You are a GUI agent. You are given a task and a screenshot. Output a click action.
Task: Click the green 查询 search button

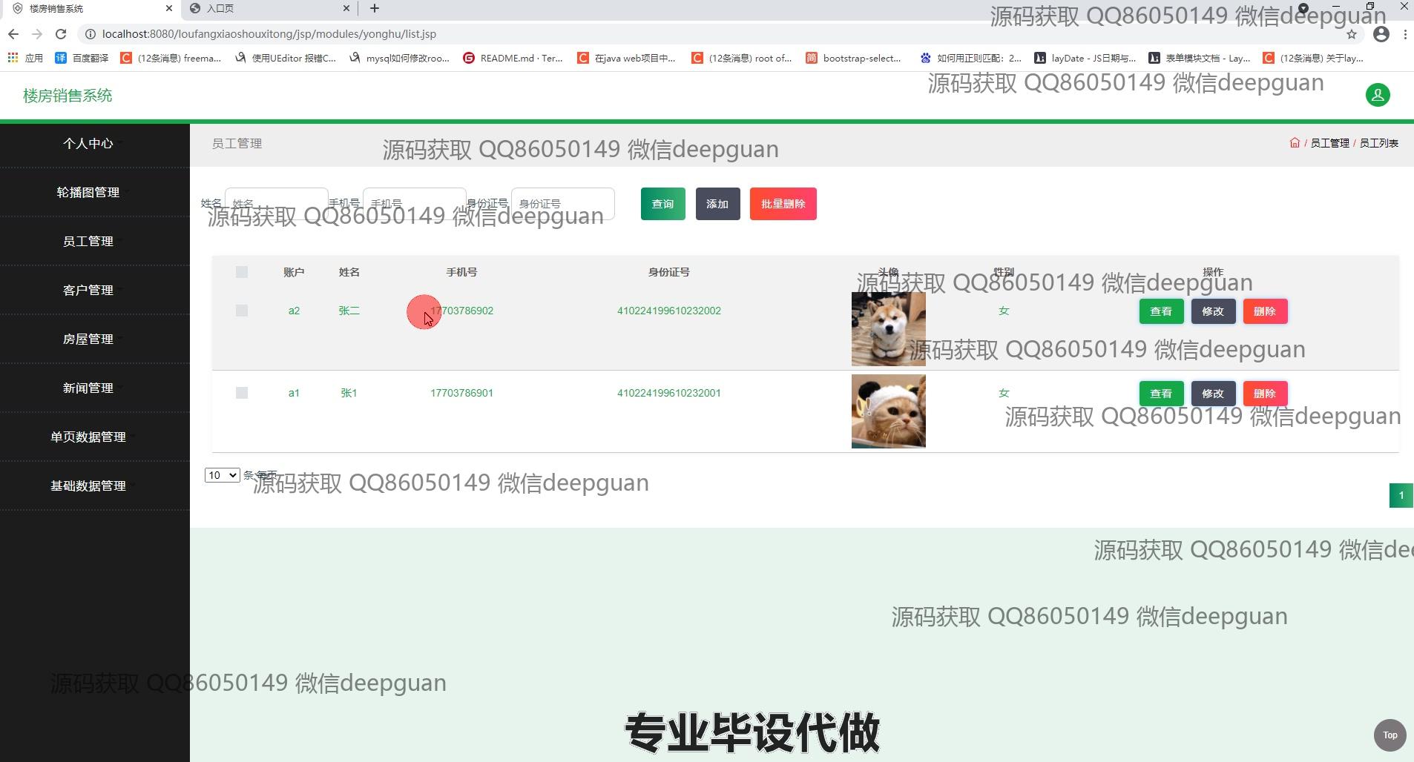pyautogui.click(x=662, y=204)
